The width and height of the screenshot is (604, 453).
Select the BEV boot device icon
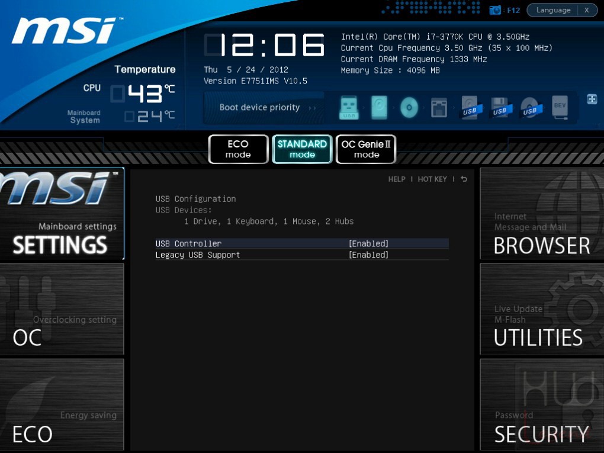560,107
